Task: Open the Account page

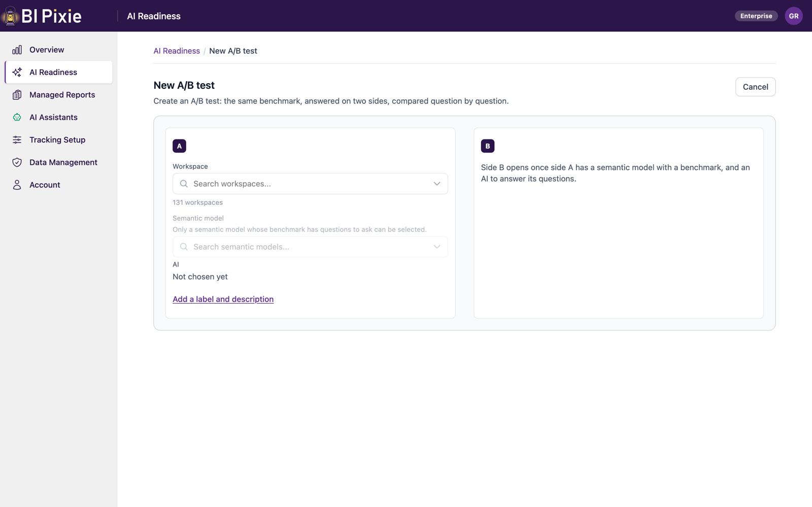Action: [x=58, y=185]
